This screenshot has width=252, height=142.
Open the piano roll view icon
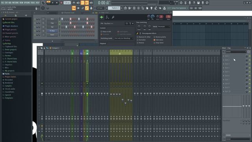[x=130, y=8]
